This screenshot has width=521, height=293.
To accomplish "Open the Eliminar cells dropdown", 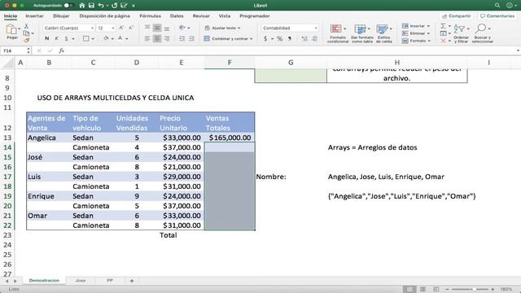I will [x=416, y=33].
